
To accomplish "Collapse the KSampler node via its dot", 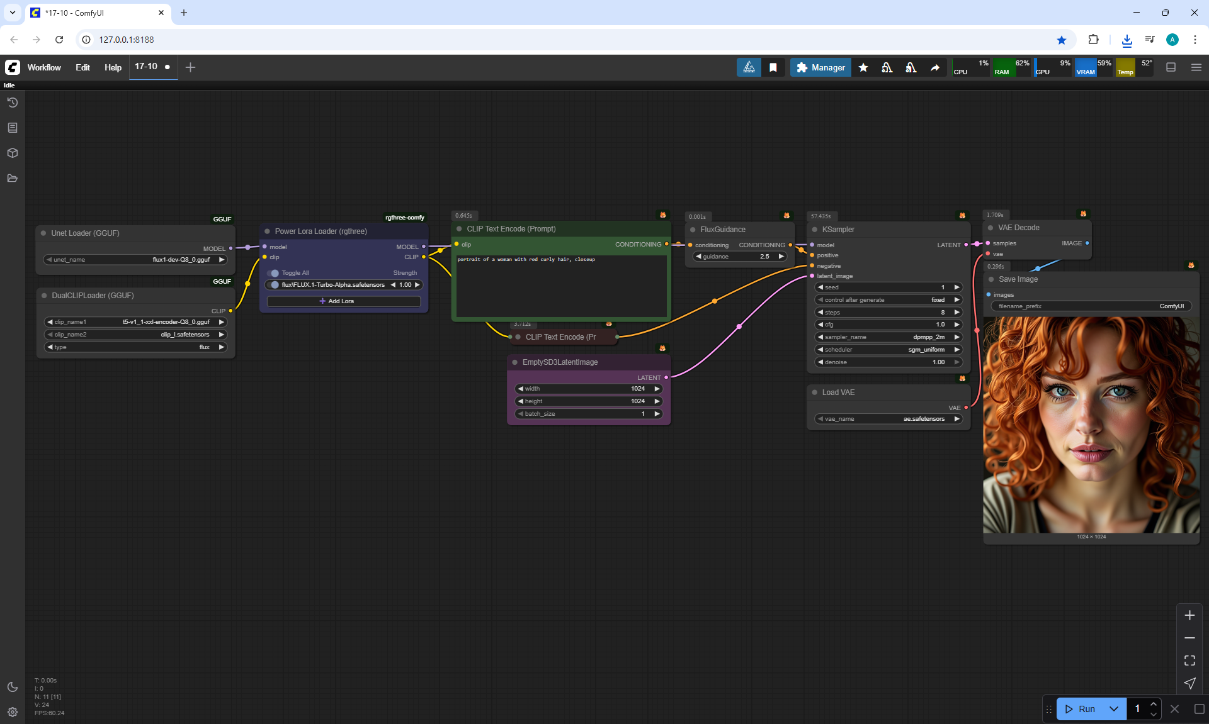I will (814, 230).
